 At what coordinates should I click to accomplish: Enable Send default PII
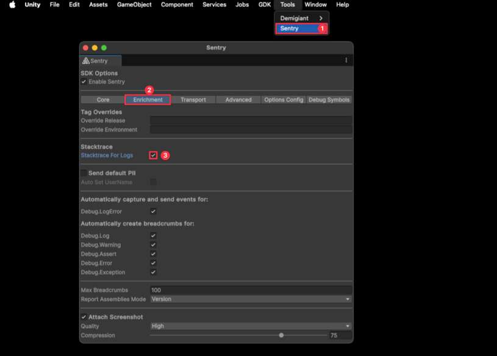(x=84, y=173)
